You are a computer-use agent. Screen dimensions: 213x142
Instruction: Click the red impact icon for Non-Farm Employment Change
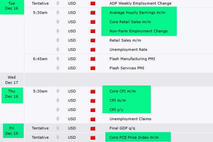tap(93, 31)
